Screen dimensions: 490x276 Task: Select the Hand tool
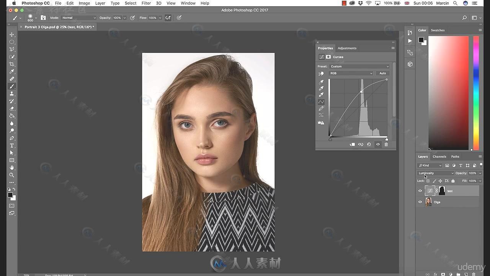click(x=12, y=168)
